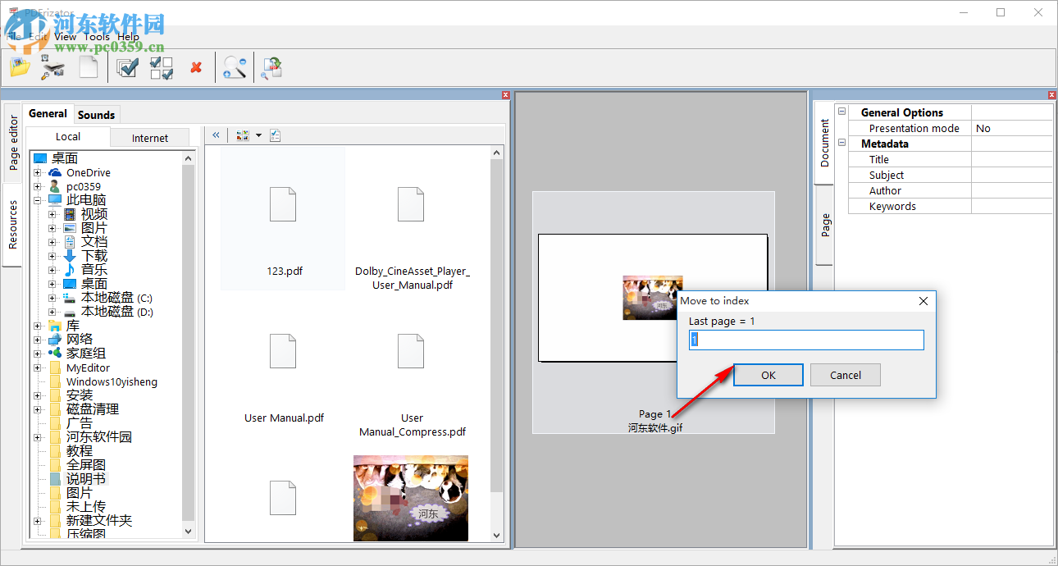1058x566 pixels.
Task: Delete selected pages with red X
Action: tap(196, 67)
